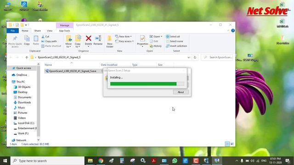
Task: Click Pin to Quick access icon
Action: (15, 41)
